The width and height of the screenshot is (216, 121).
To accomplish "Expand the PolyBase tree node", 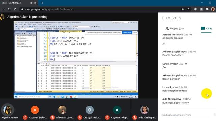I will click(x=17, y=43).
